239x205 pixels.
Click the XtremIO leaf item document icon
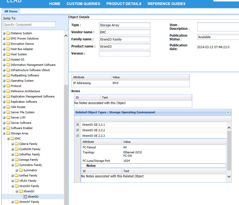click(25, 197)
